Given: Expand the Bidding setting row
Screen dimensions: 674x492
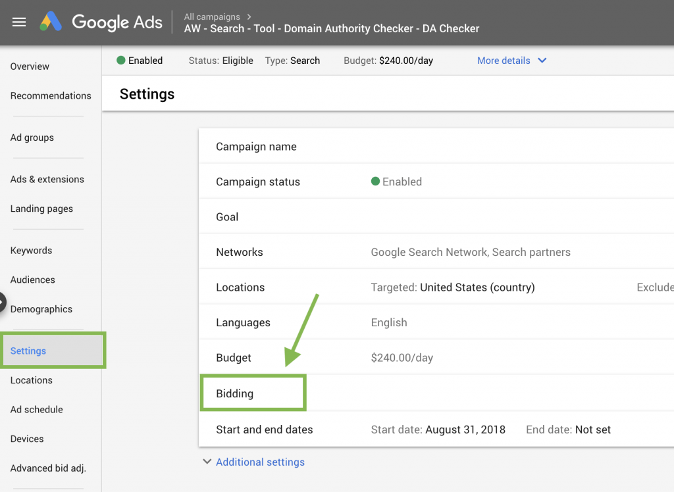Looking at the screenshot, I should click(436, 393).
